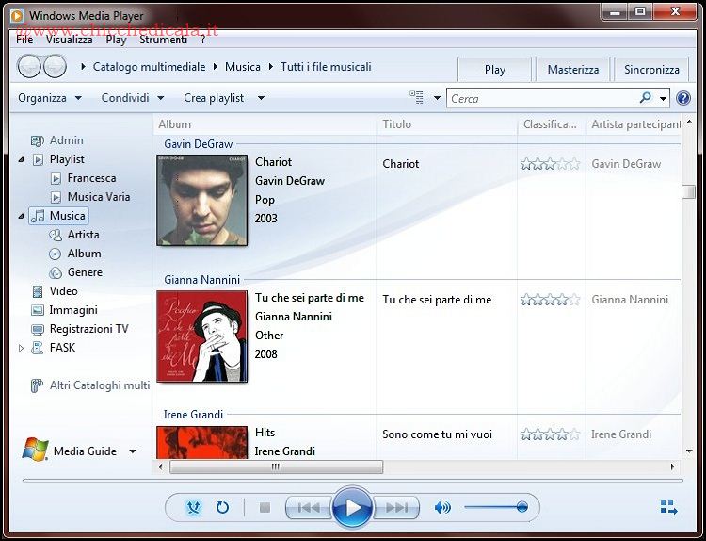Select Genere in the navigation tree
The height and width of the screenshot is (541, 706).
(x=85, y=272)
